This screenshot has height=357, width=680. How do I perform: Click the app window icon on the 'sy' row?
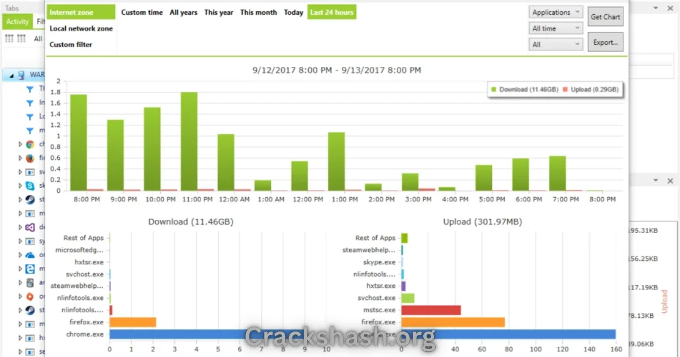[30, 241]
